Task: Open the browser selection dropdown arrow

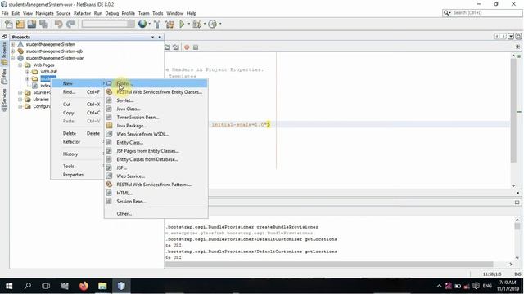Action: [x=149, y=24]
